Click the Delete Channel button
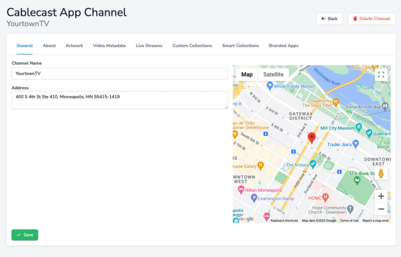Viewport: 401px width, 257px height. coord(372,19)
